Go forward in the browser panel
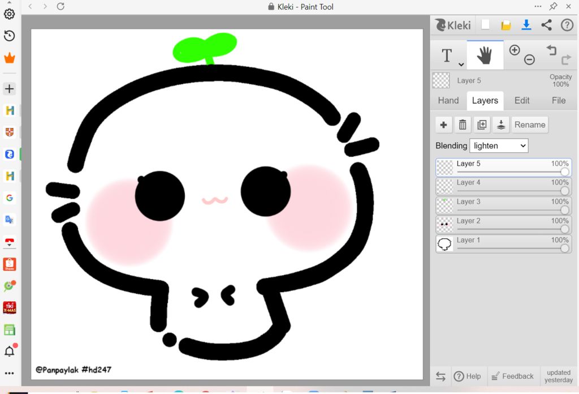Viewport: 579px width, 394px height. pyautogui.click(x=45, y=6)
